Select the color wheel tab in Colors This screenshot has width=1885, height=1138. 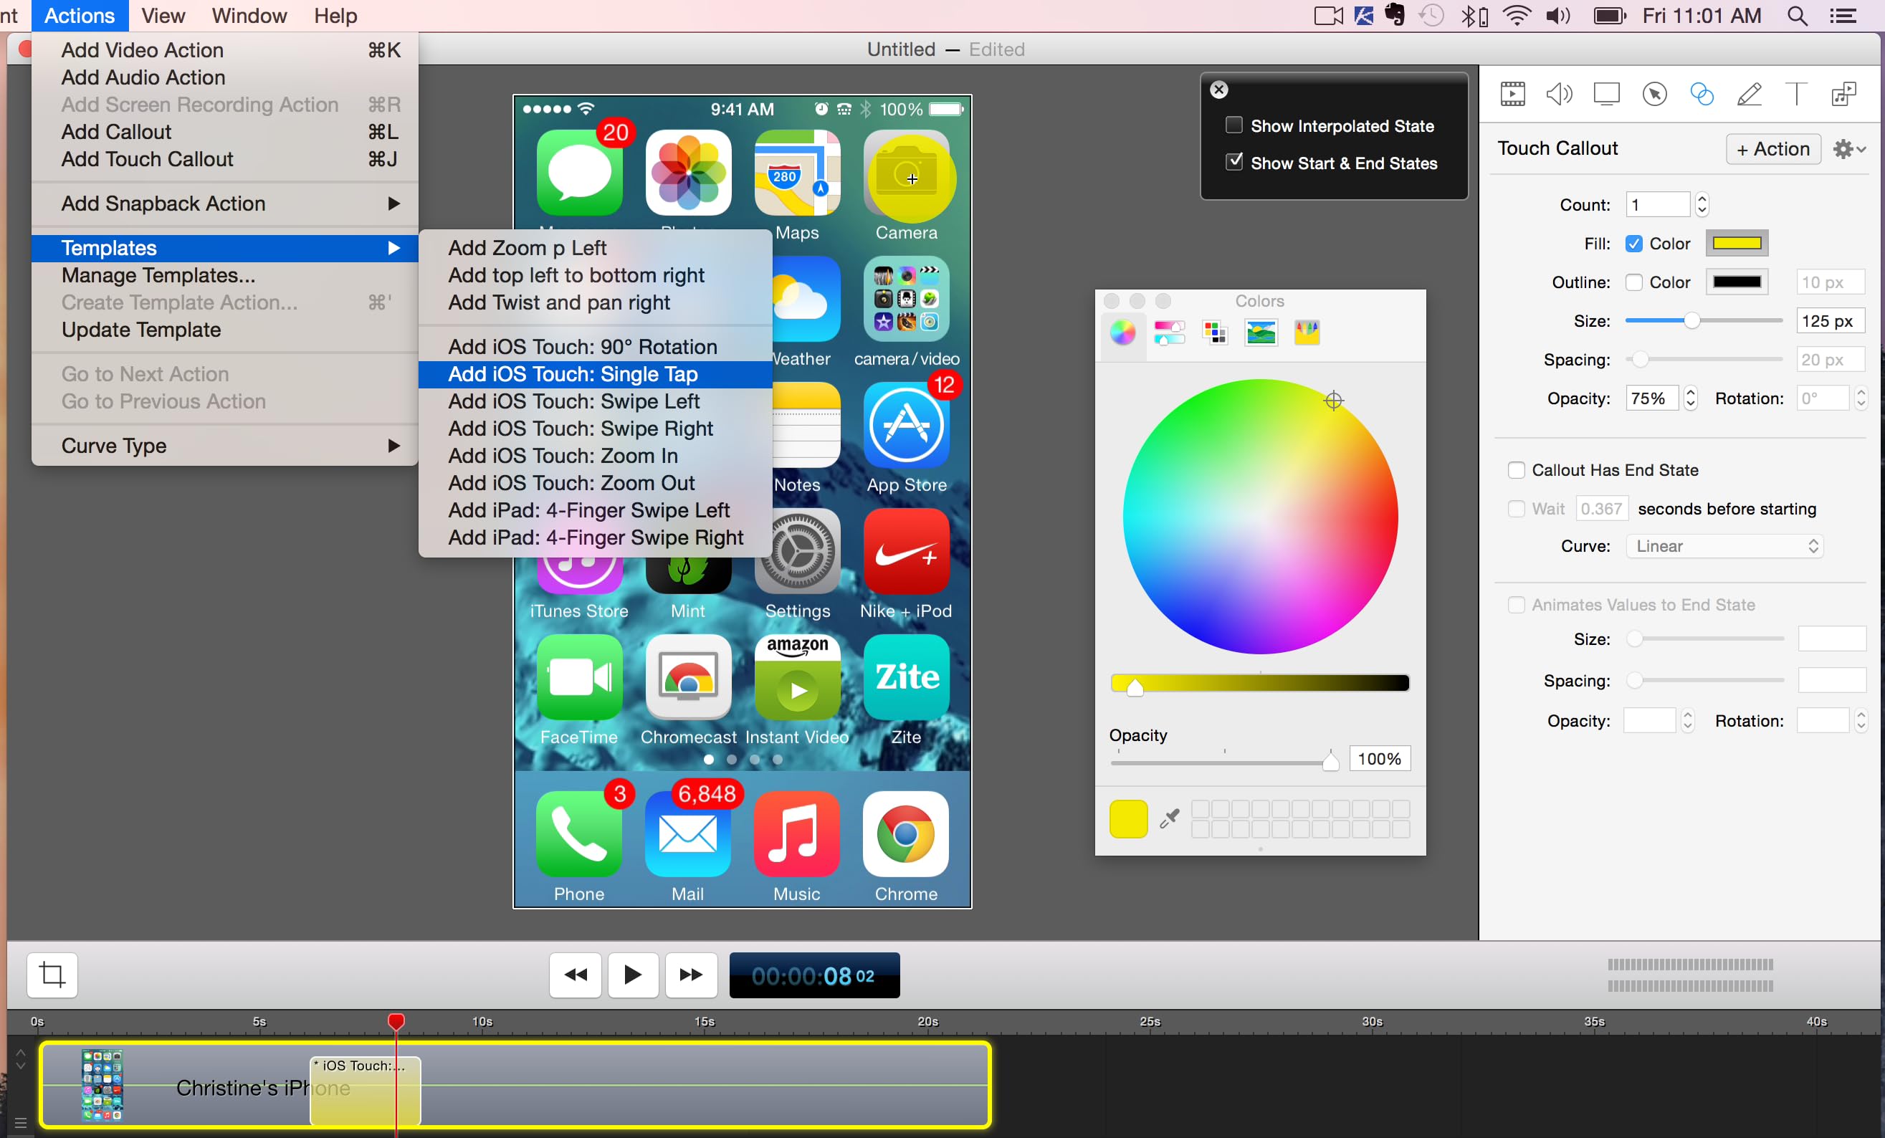pyautogui.click(x=1122, y=333)
